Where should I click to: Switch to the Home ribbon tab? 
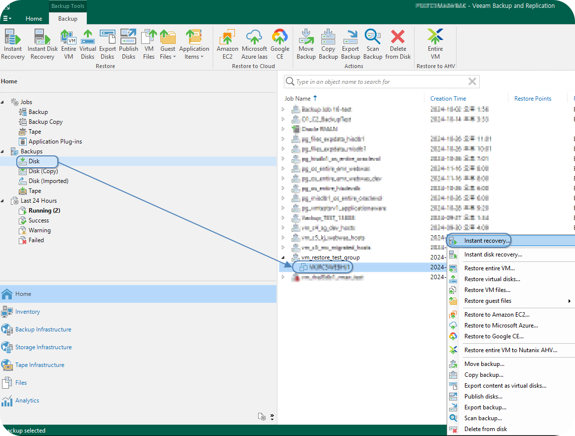click(34, 19)
